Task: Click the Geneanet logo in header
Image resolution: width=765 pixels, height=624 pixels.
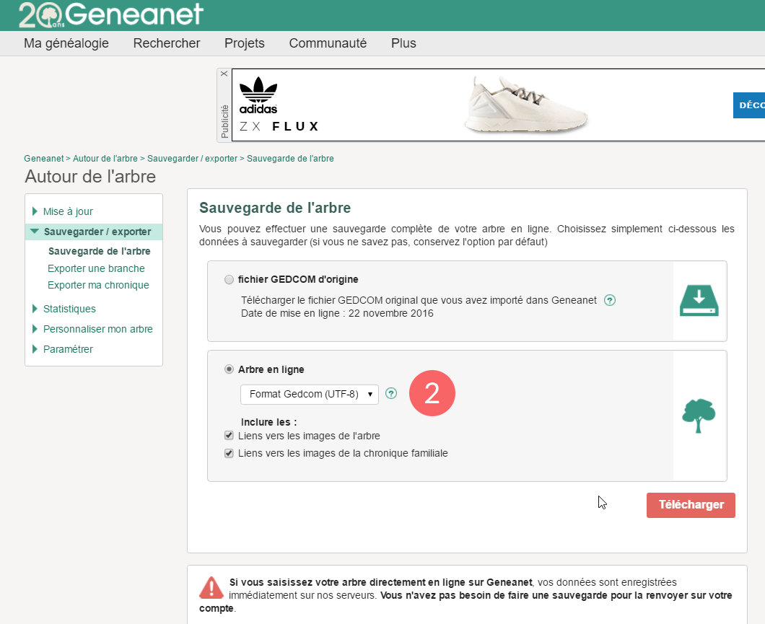Action: point(110,14)
